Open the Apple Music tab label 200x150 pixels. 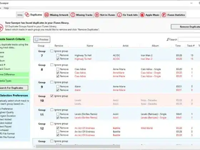click(x=152, y=15)
